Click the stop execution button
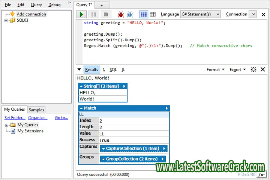Screen dimensions: 270x180 click(x=106, y=14)
